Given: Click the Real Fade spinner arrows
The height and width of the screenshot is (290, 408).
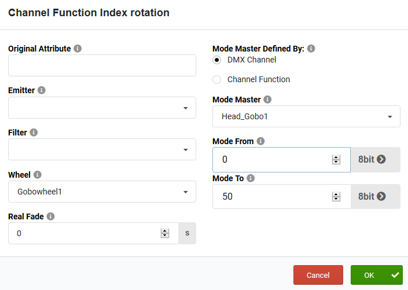Looking at the screenshot, I should 165,233.
